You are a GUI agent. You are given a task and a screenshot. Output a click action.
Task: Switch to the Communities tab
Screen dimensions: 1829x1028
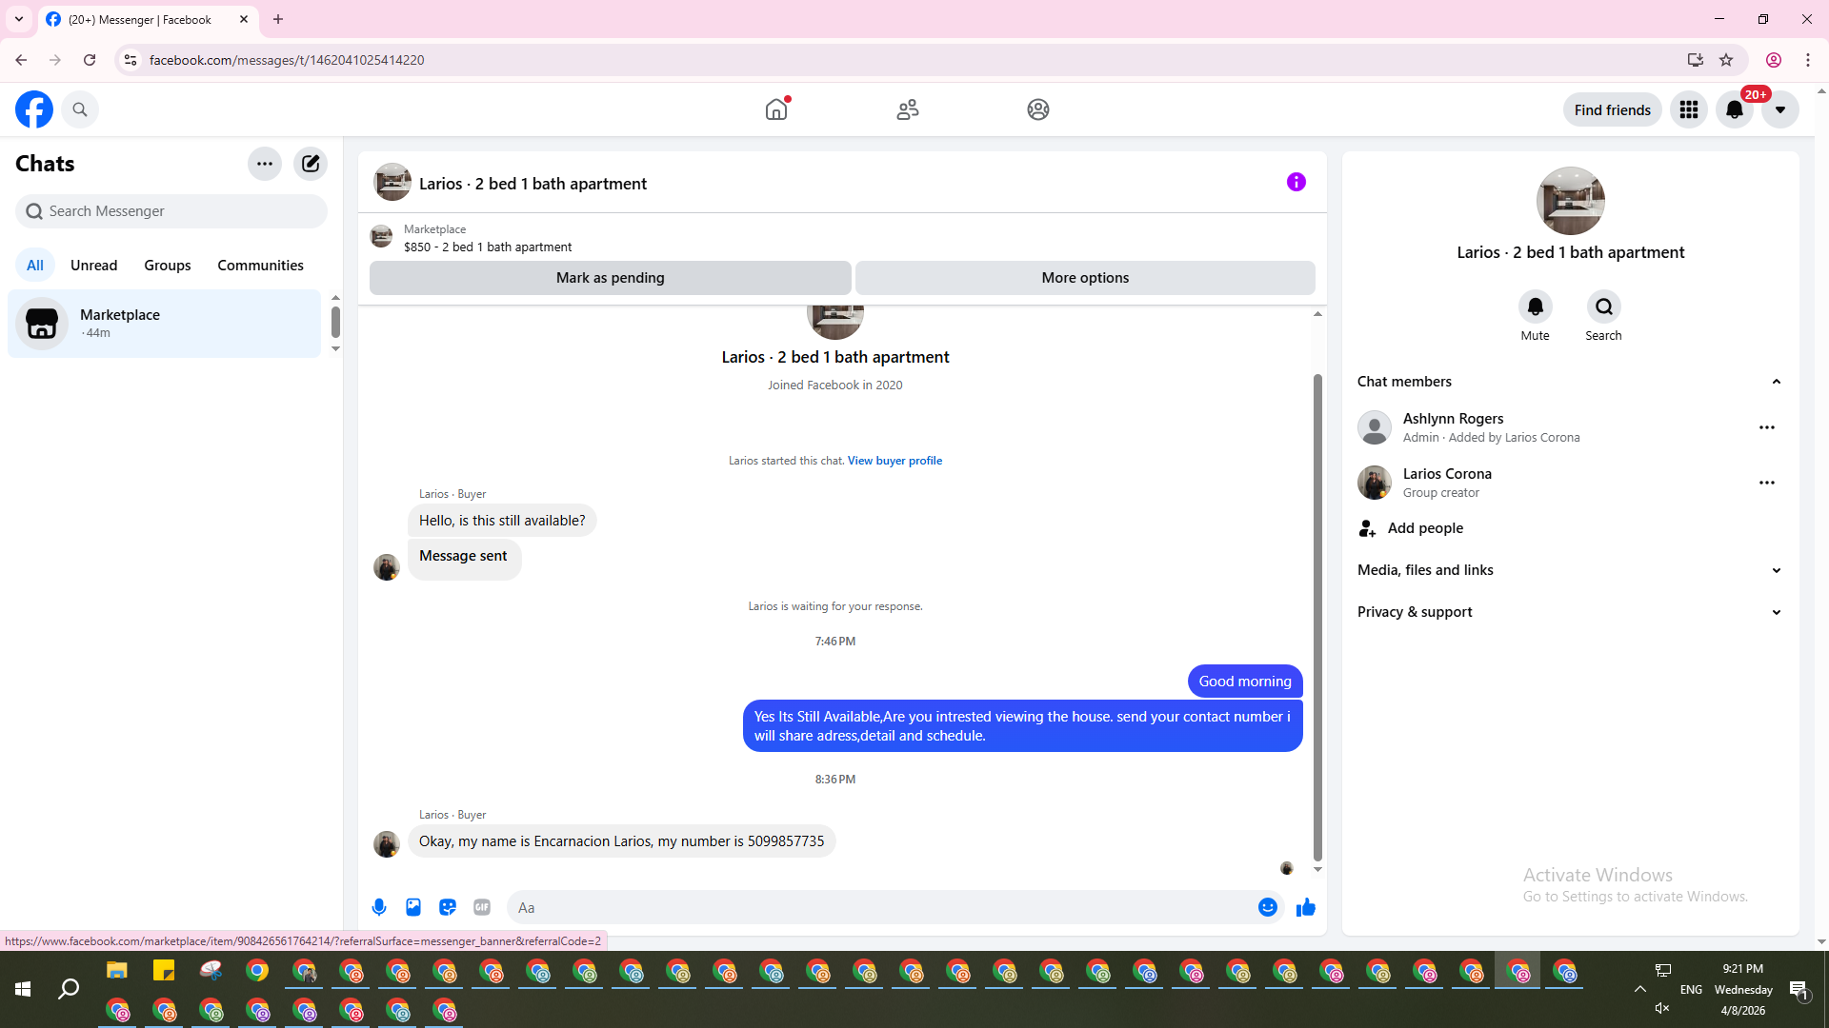click(260, 266)
